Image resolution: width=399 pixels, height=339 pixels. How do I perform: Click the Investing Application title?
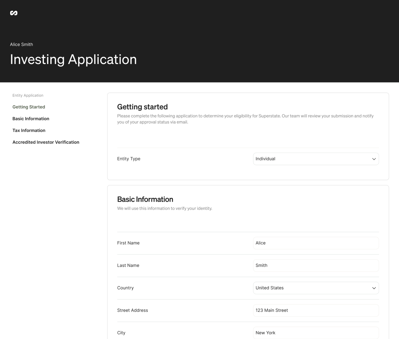pos(73,60)
